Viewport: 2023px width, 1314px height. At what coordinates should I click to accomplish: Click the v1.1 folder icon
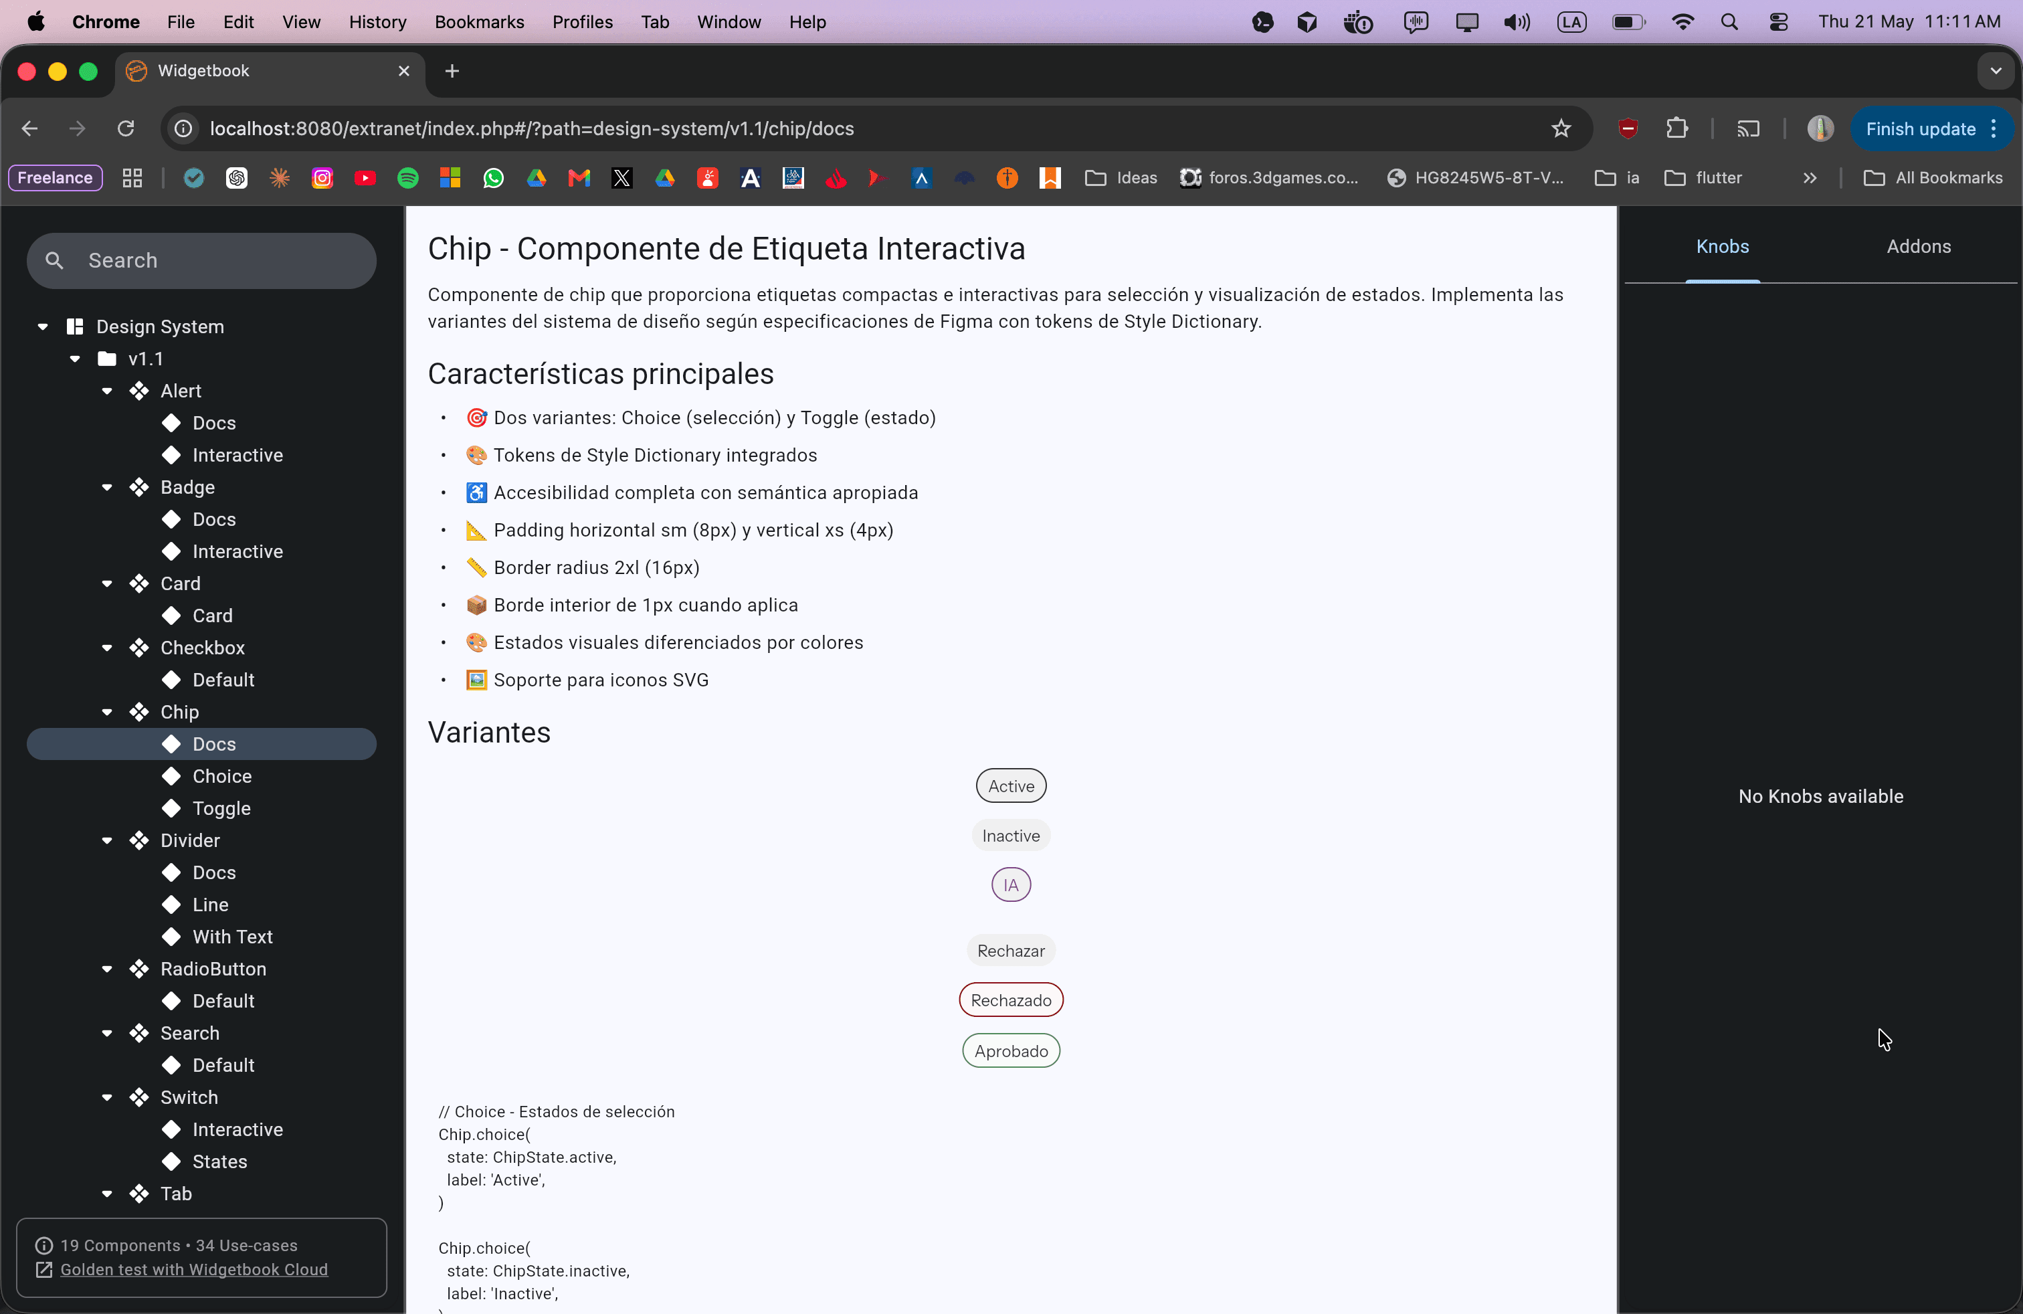[x=107, y=359]
